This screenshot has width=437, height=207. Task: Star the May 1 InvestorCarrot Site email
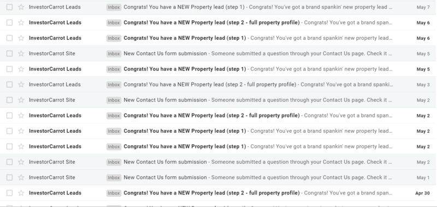pyautogui.click(x=21, y=178)
